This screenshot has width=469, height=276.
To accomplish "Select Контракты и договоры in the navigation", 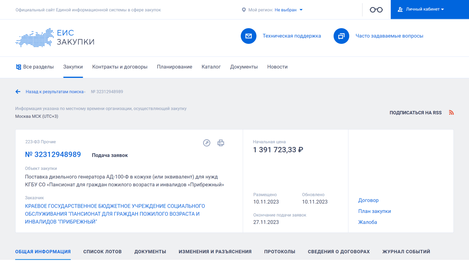I will coord(120,67).
